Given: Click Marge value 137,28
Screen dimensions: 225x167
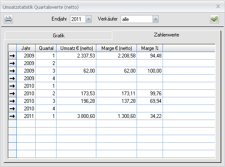Looking at the screenshot, I should tap(129, 101).
